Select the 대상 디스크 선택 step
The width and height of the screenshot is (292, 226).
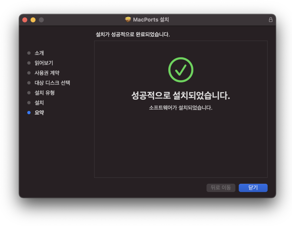pyautogui.click(x=52, y=83)
